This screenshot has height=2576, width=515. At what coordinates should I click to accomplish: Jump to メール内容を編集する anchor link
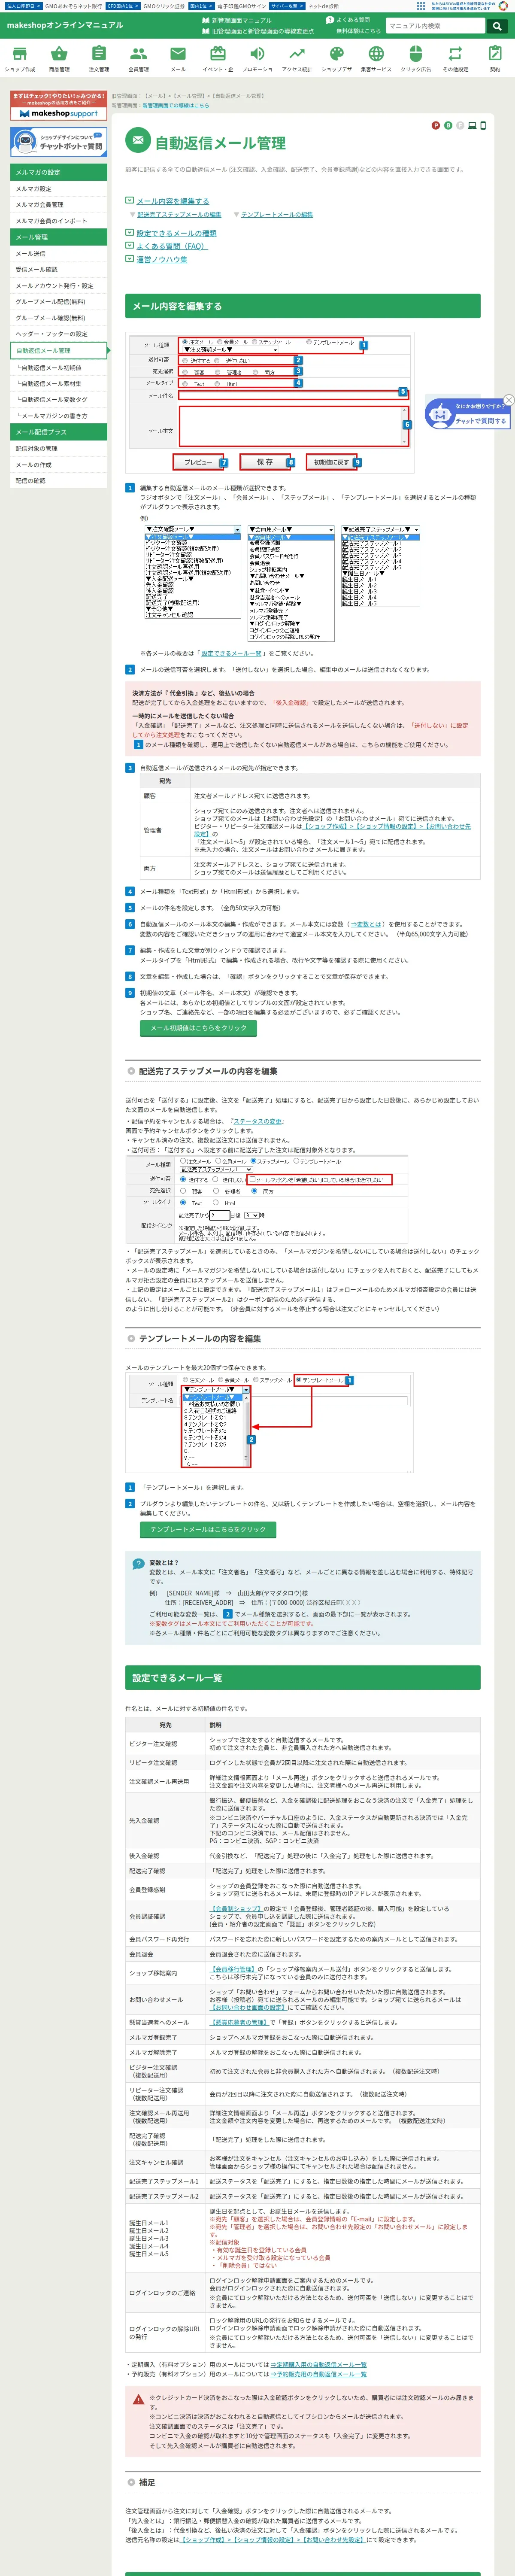click(173, 201)
